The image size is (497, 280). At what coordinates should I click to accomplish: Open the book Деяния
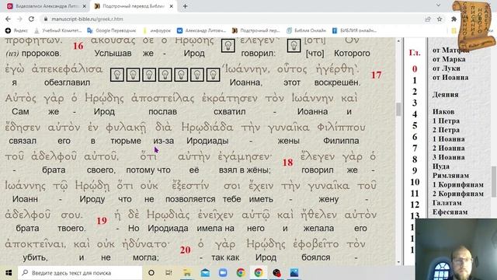click(x=445, y=95)
